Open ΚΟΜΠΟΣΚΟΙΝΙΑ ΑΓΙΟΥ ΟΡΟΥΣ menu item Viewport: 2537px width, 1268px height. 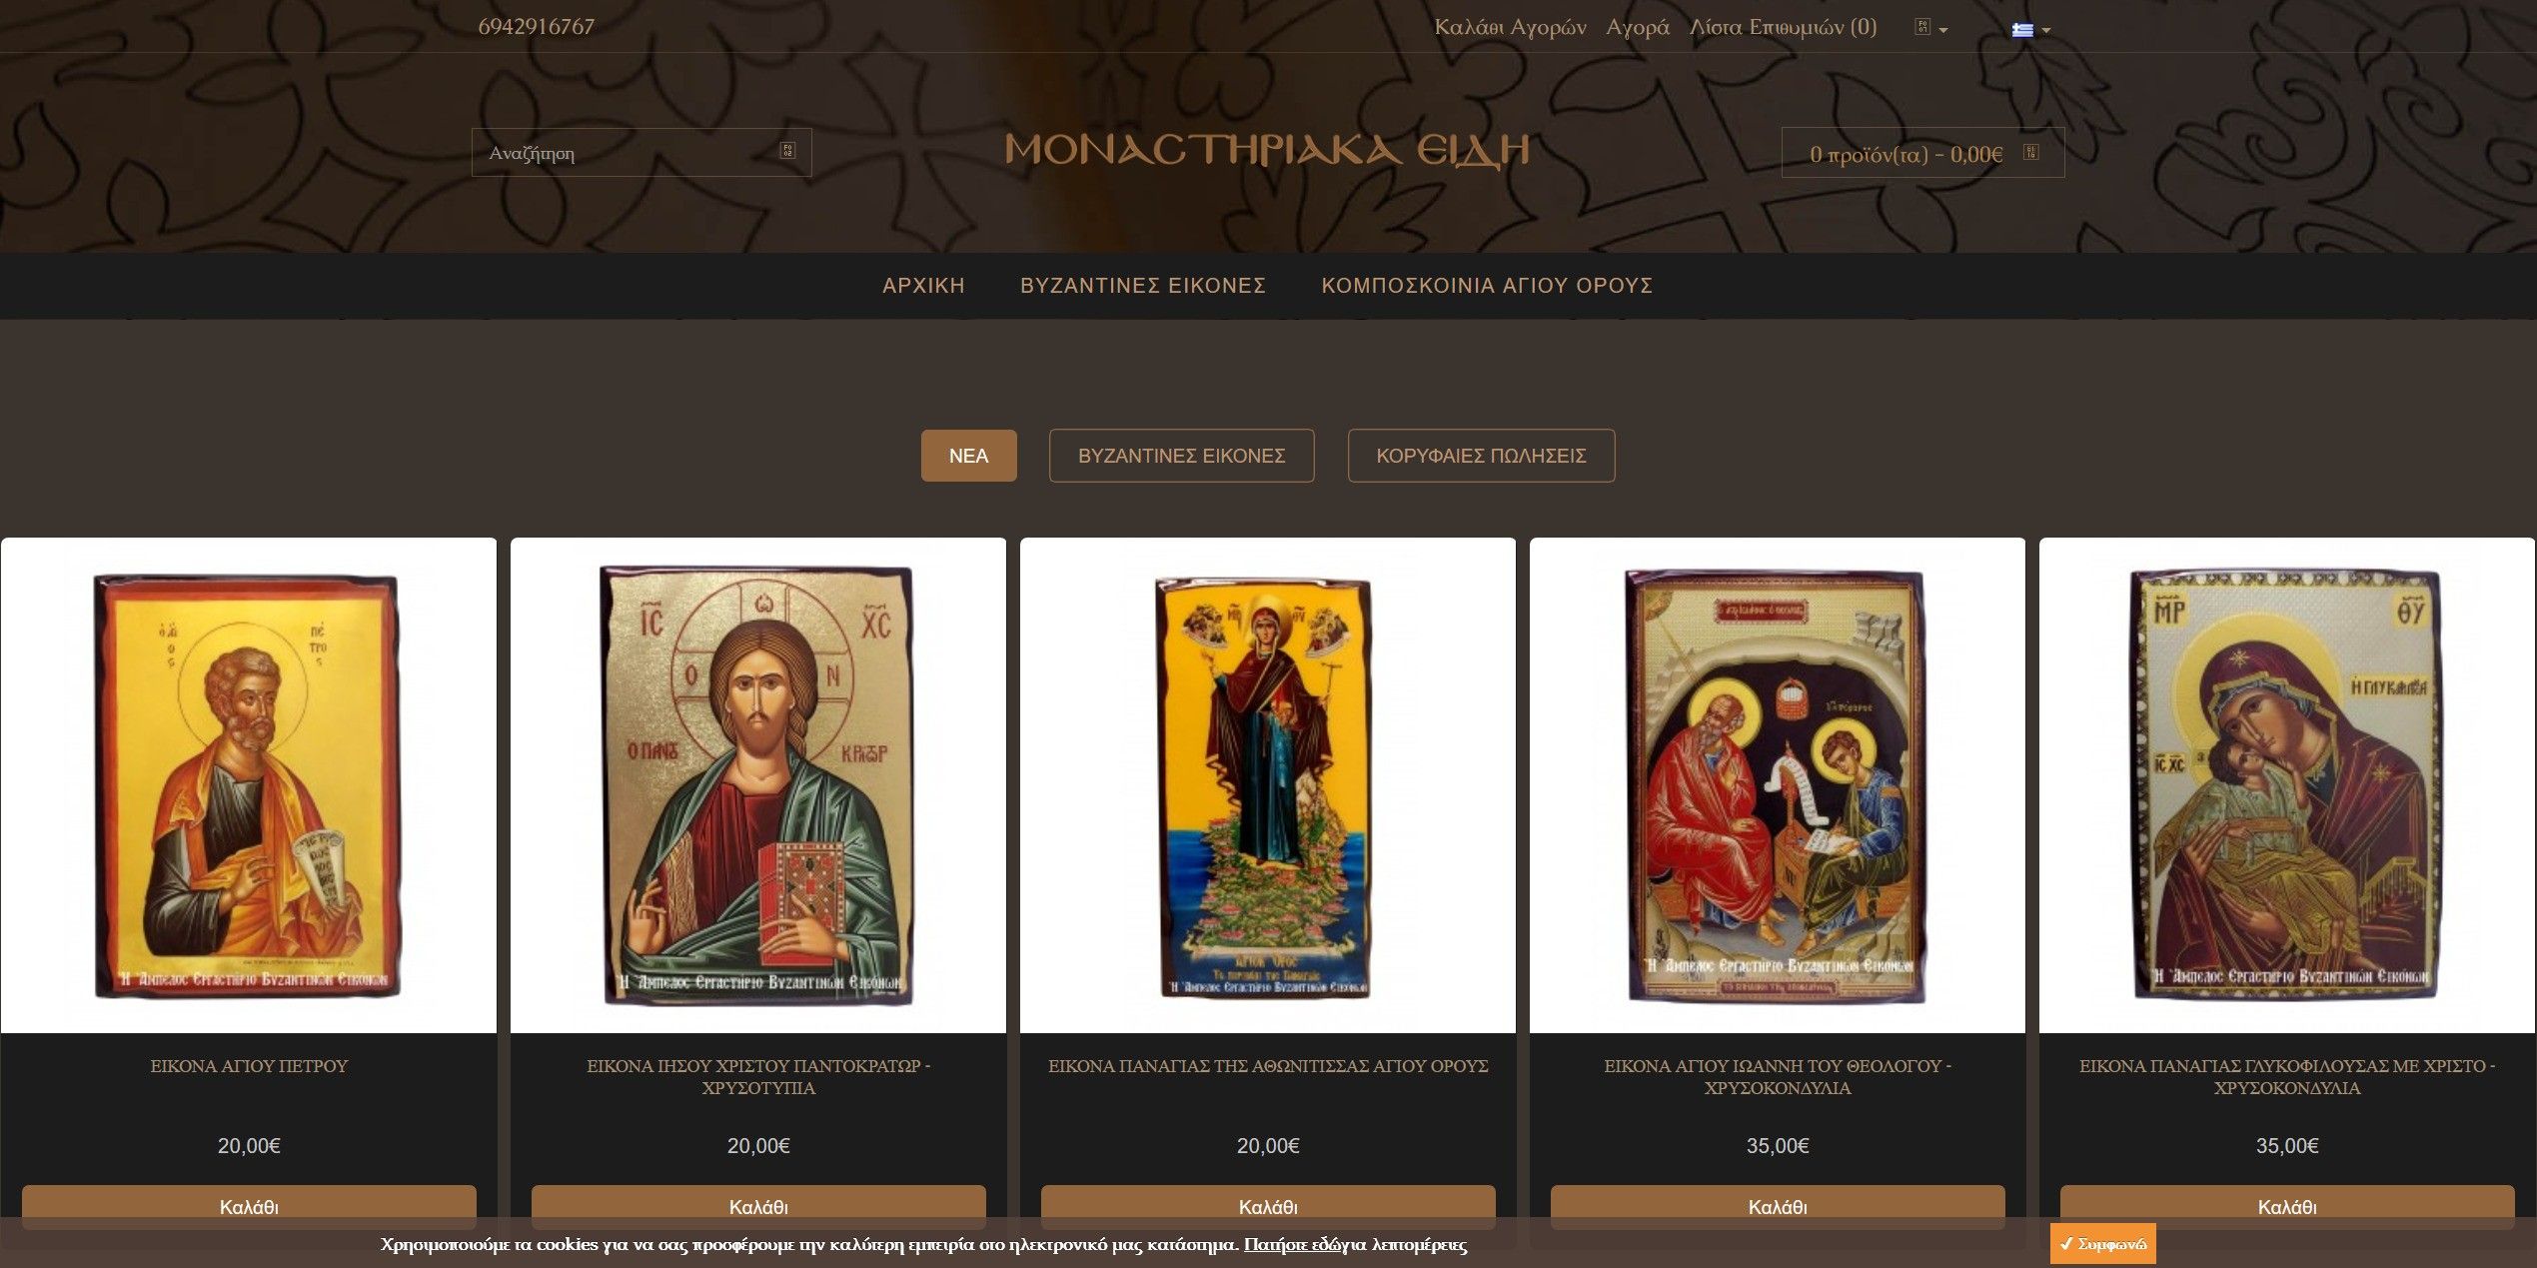[x=1487, y=286]
